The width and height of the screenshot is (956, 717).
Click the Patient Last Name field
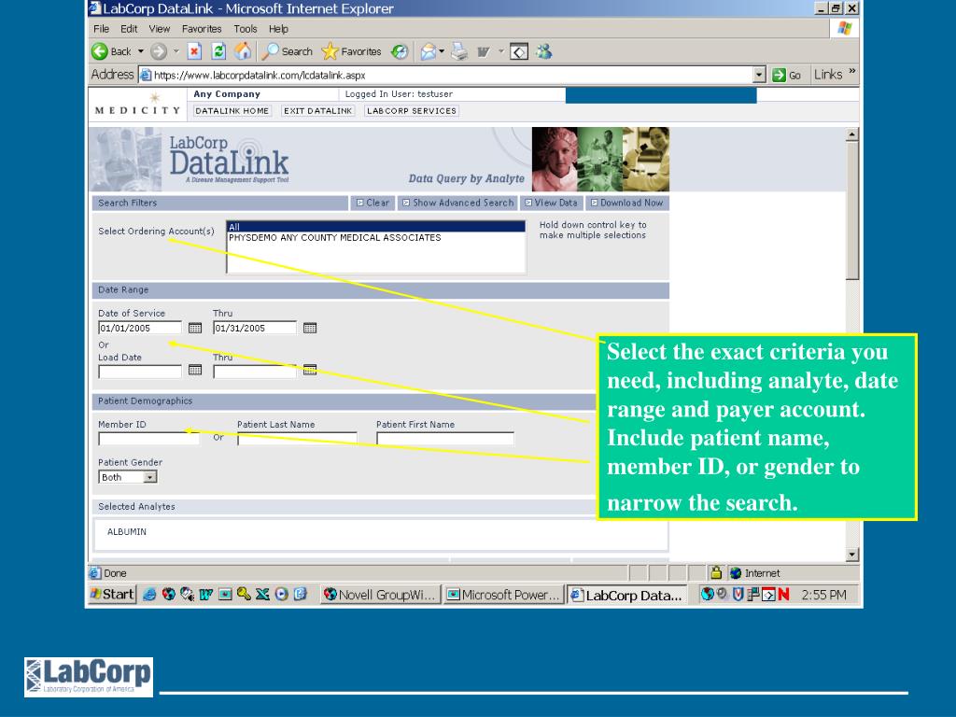tap(298, 439)
